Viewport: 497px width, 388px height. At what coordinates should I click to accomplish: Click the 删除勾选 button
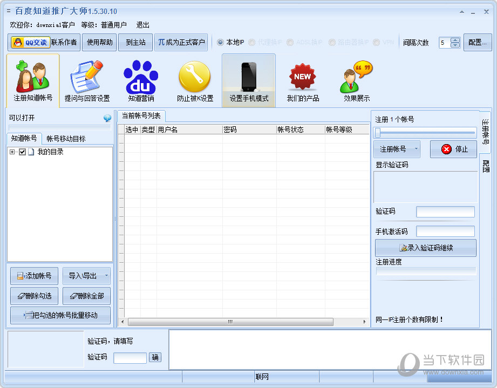pos(34,296)
